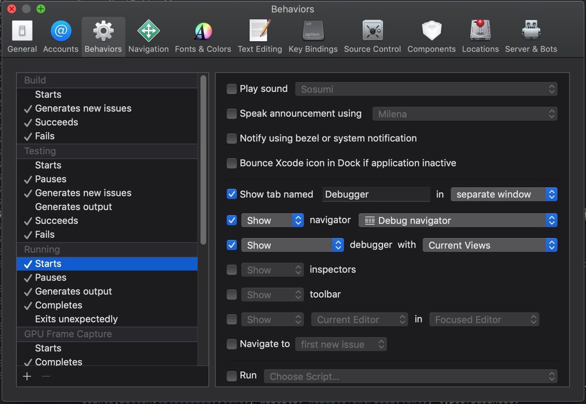Select Testing Generates output behavior
This screenshot has width=586, height=404.
[x=107, y=207]
